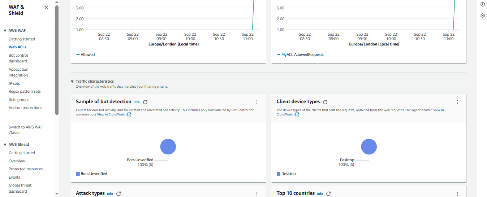Refresh the Sample of bot detection widget

145,102
